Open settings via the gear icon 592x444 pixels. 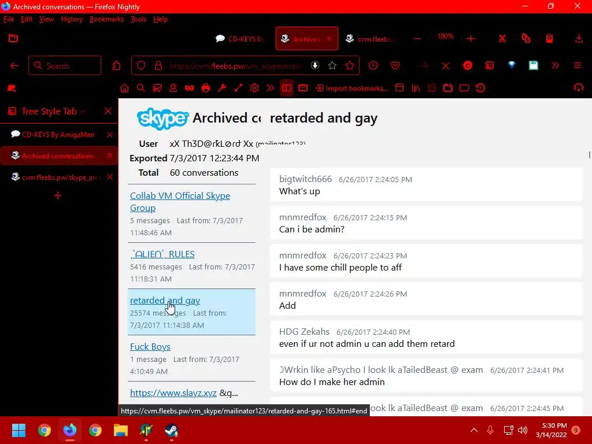[x=254, y=88]
